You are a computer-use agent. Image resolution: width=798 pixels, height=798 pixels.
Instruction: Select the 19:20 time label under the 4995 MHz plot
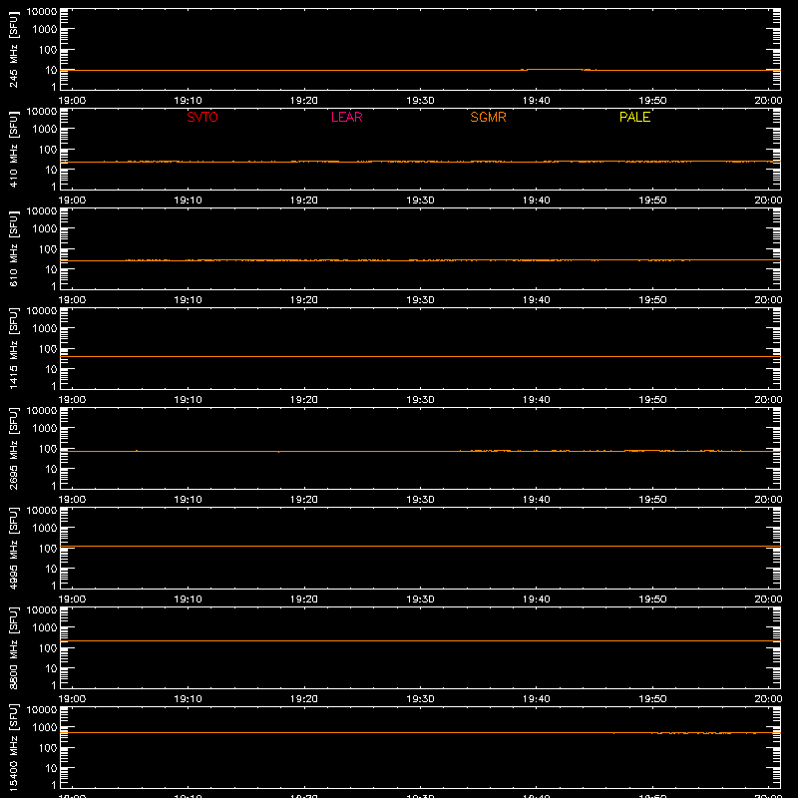304,599
